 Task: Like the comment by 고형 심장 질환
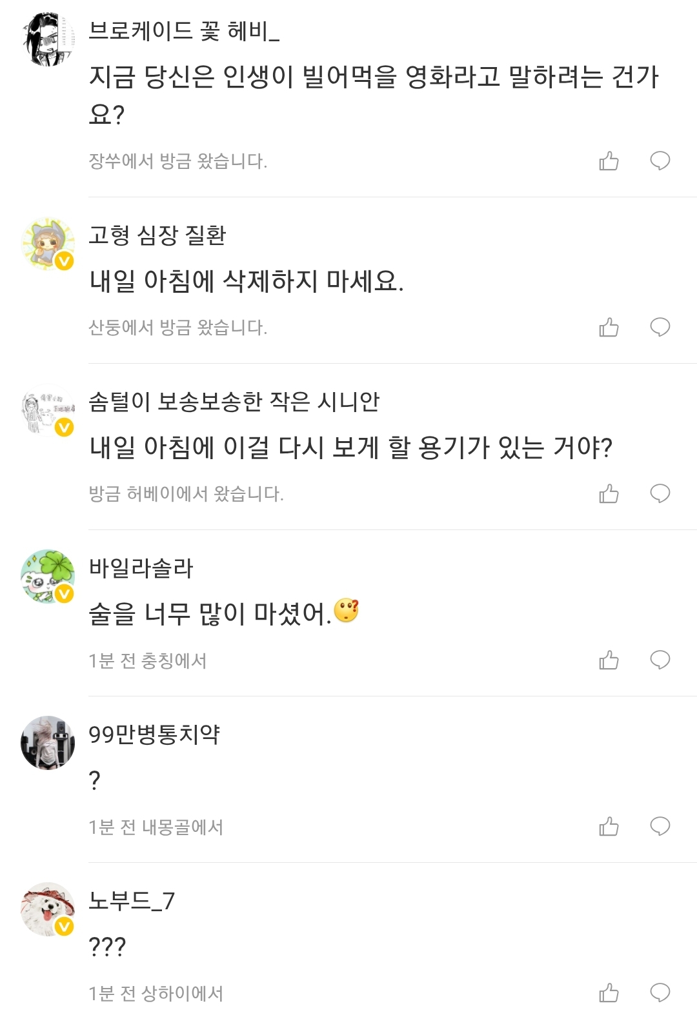point(609,327)
